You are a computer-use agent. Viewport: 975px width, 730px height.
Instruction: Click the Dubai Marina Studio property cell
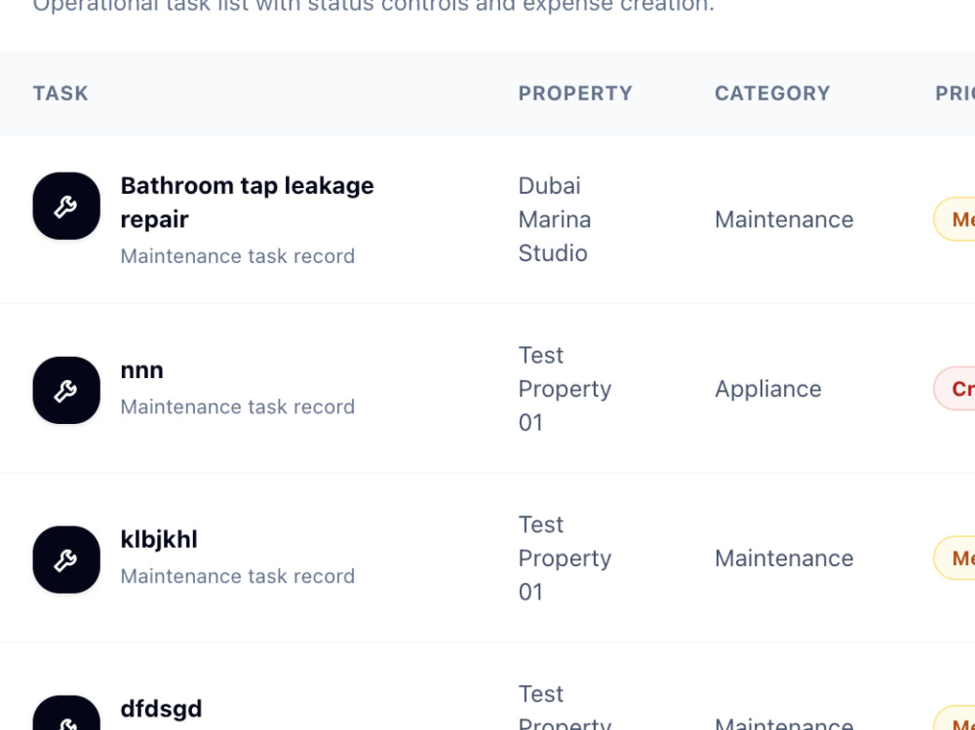pos(554,219)
